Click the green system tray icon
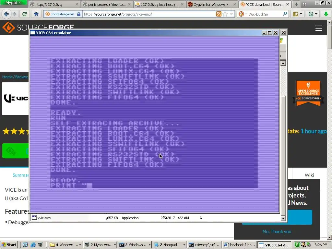The image size is (332, 249). (297, 245)
